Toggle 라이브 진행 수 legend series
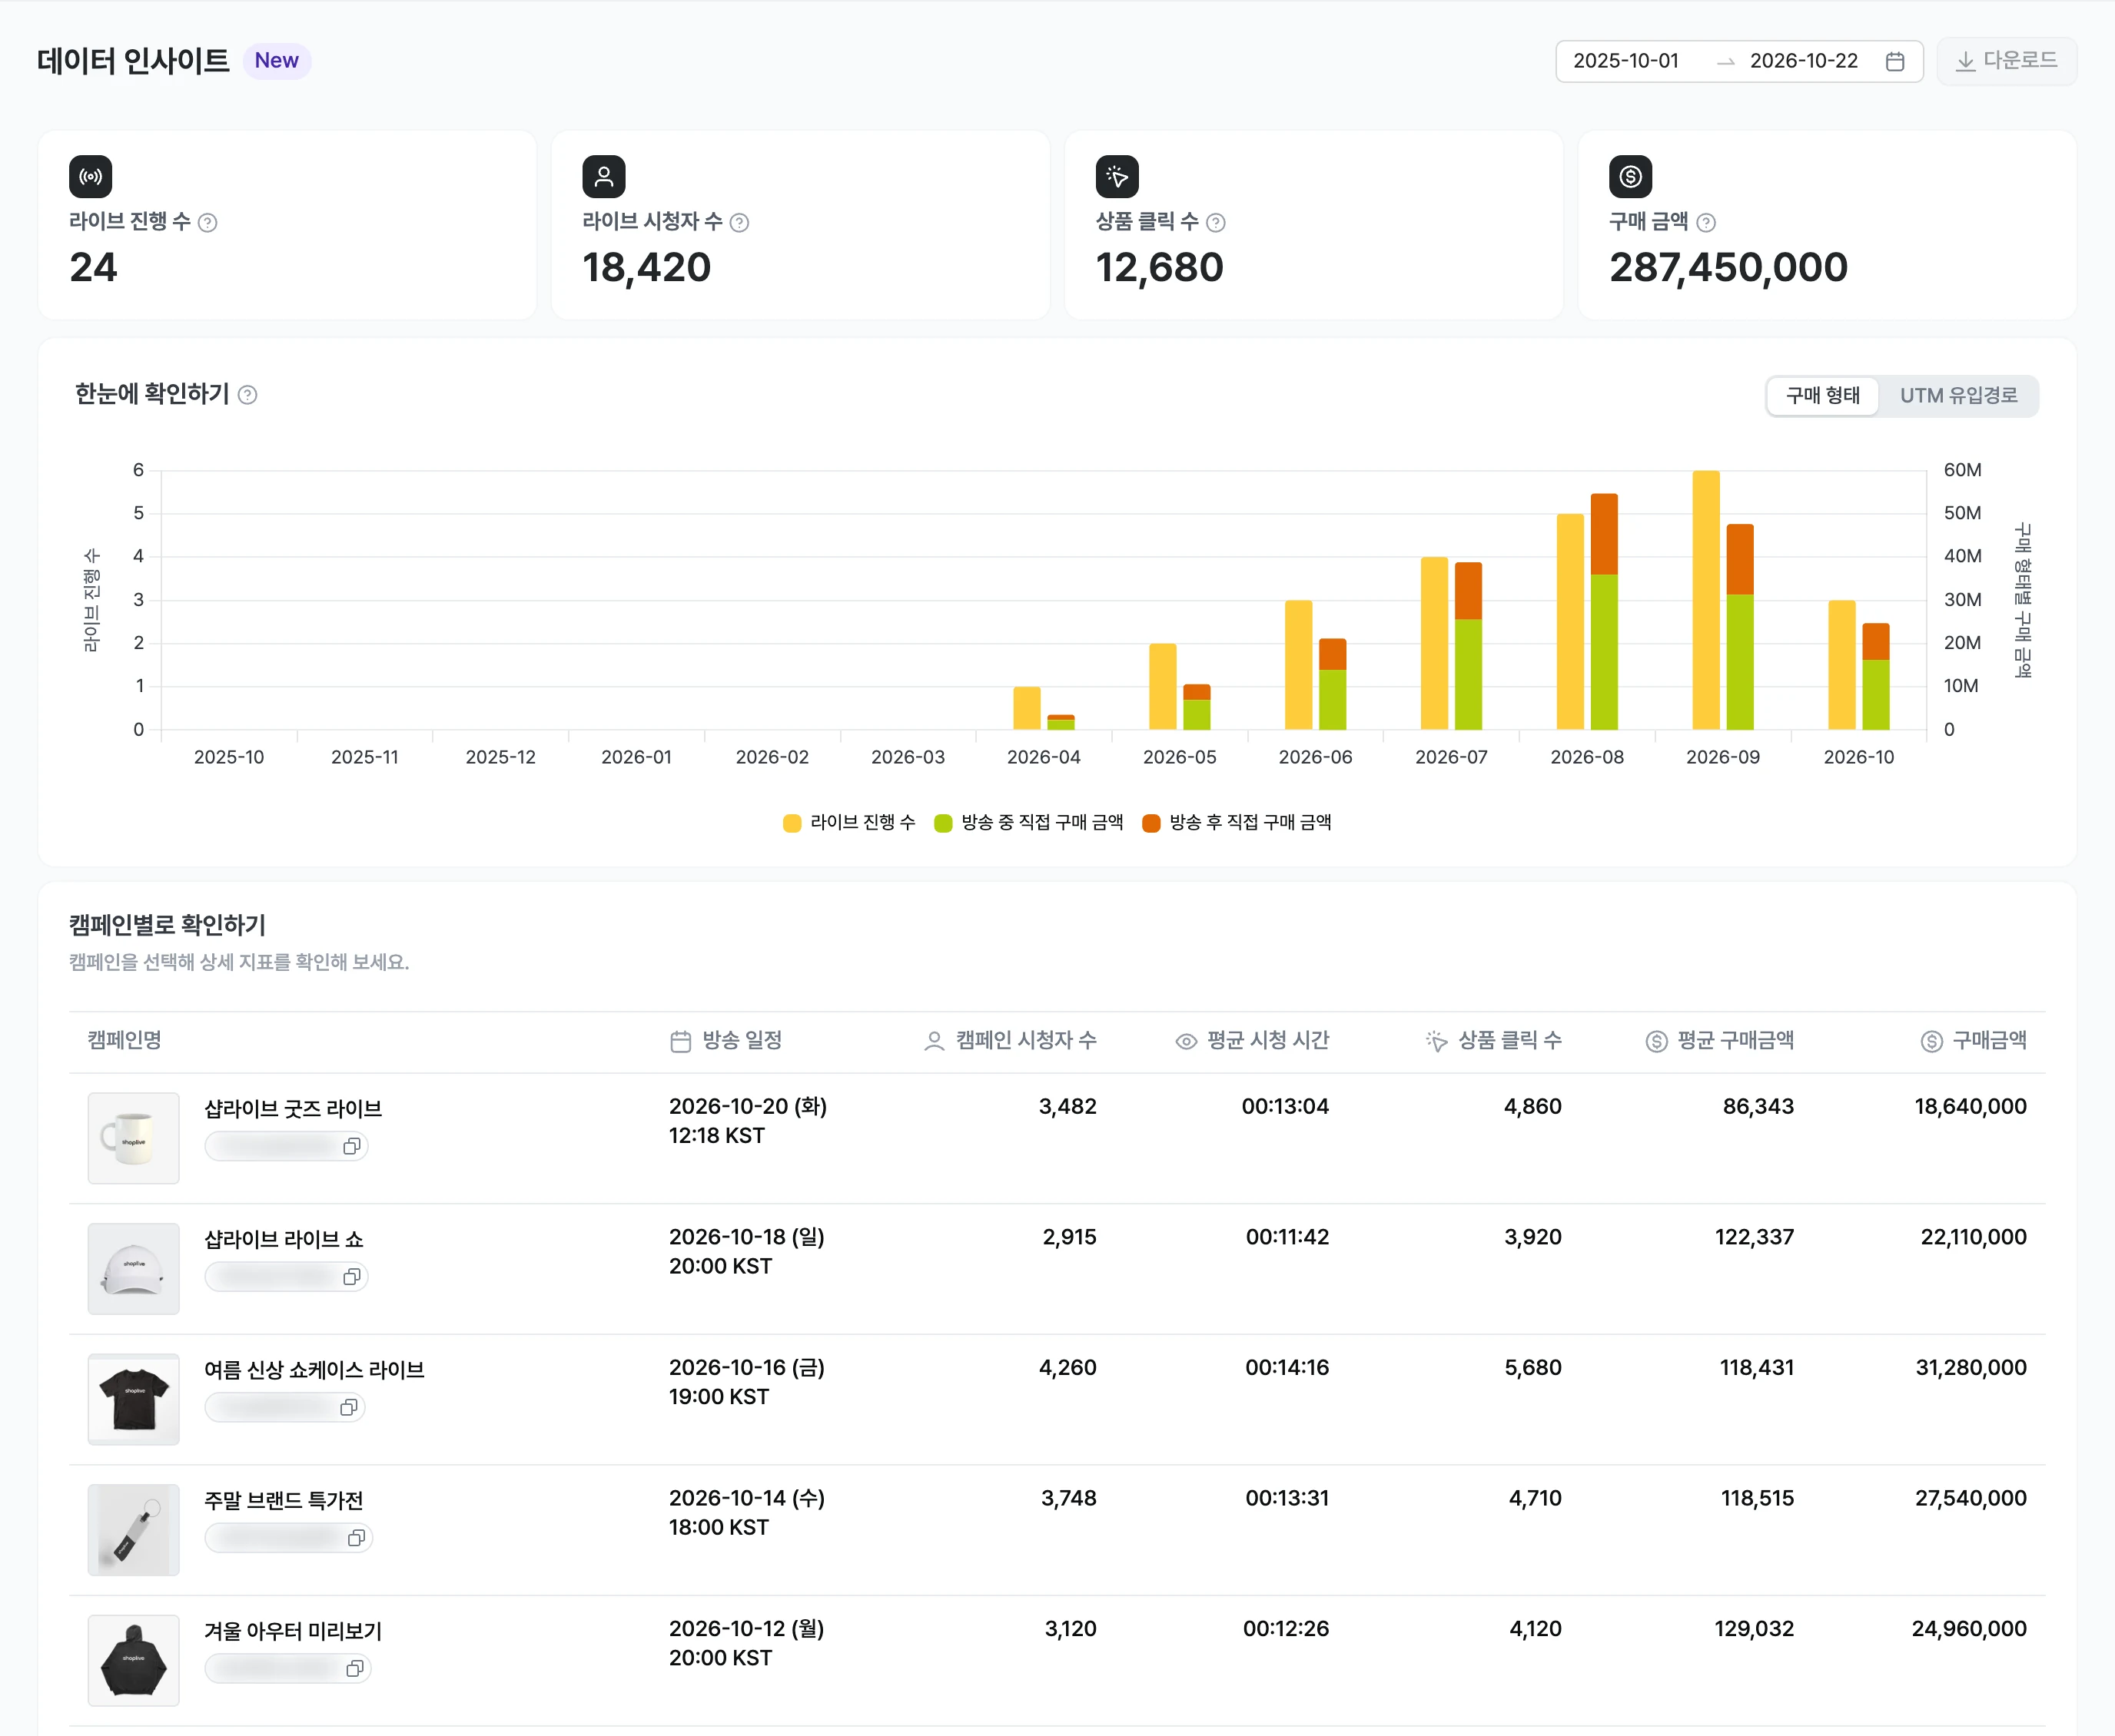The width and height of the screenshot is (2115, 1736). click(848, 822)
